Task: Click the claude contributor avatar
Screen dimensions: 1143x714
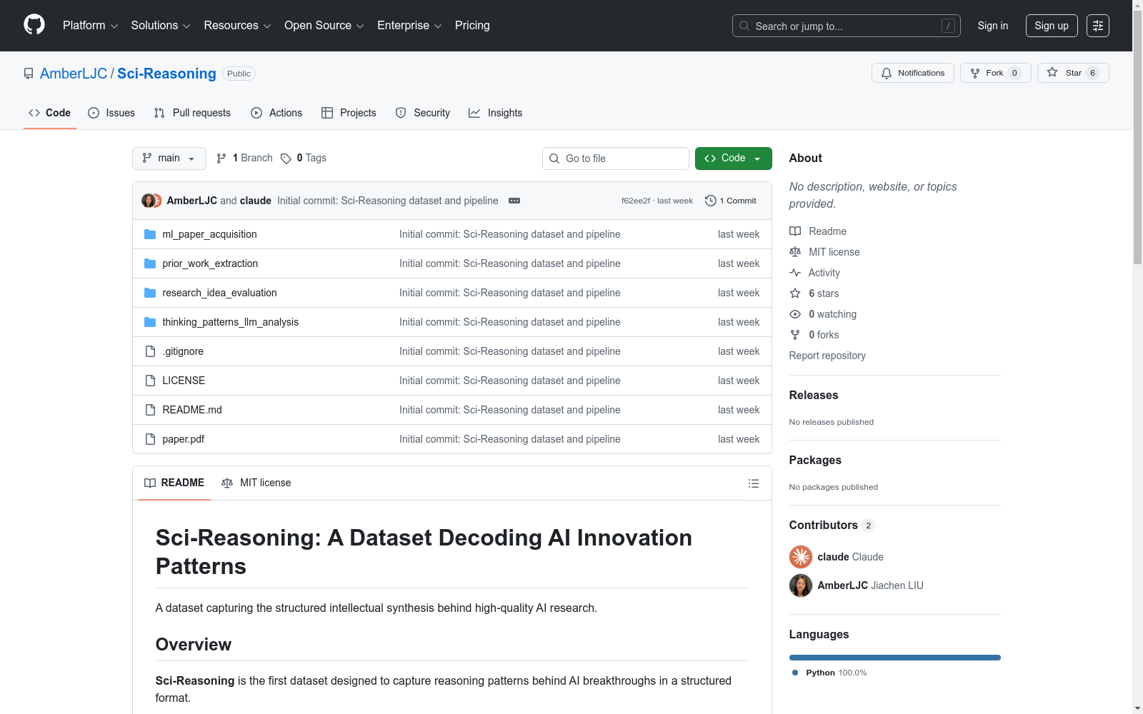Action: coord(801,557)
